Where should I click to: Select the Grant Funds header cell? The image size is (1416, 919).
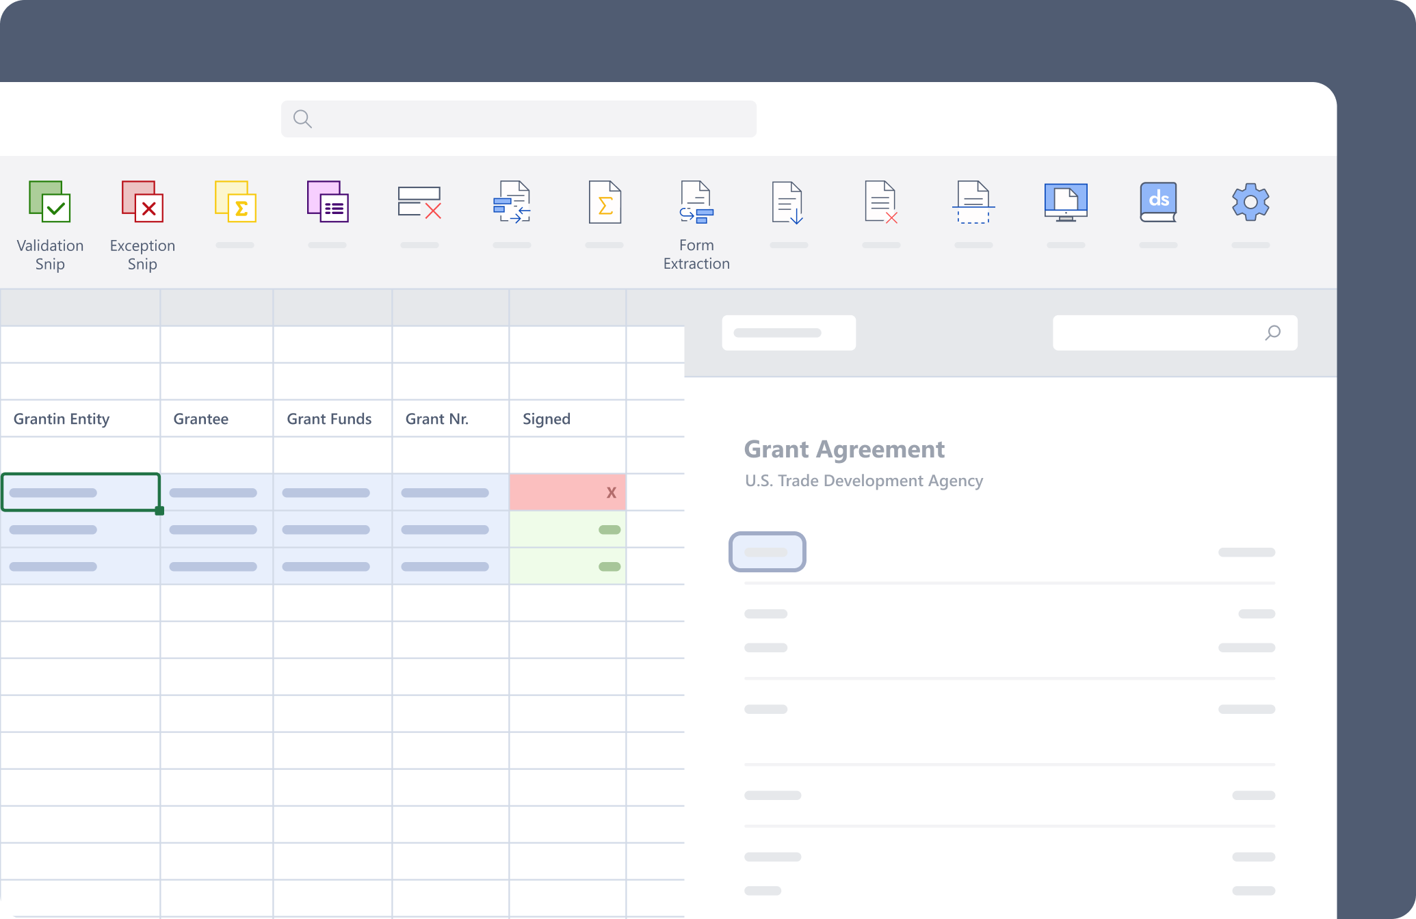point(332,418)
